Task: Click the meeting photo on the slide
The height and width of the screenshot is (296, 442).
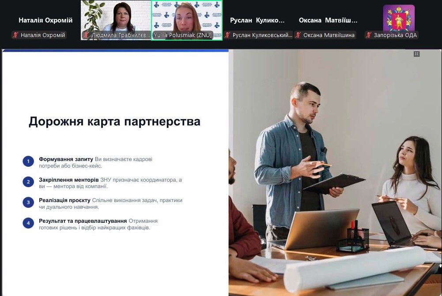Action: click(335, 172)
